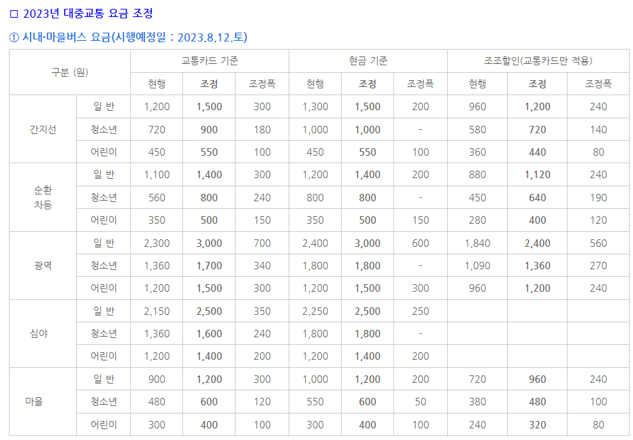The width and height of the screenshot is (633, 440).
Task: Click 광역 일반 card difference 700
Action: [x=262, y=243]
